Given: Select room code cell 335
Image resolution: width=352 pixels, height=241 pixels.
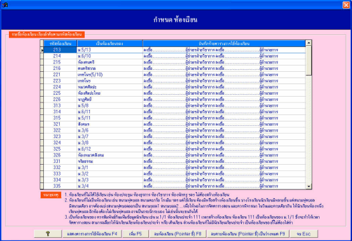Looking at the screenshot, I should click(x=60, y=186).
